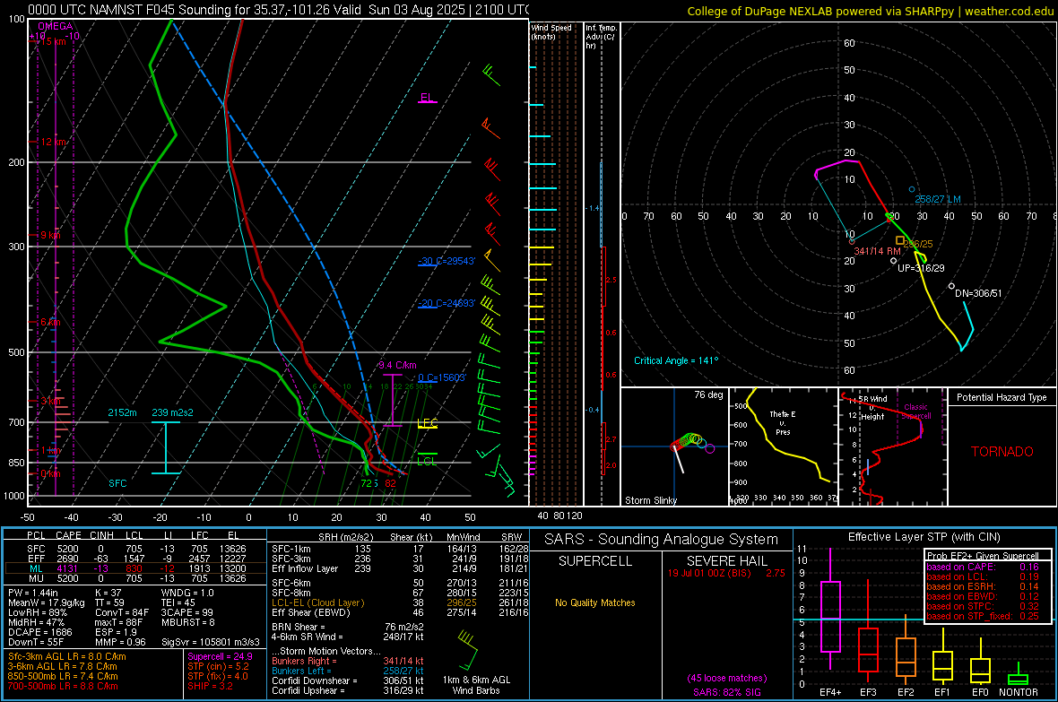1058x702 pixels.
Task: Click the 700-500mb LR = 8.8 C/km line
Action: 63,686
